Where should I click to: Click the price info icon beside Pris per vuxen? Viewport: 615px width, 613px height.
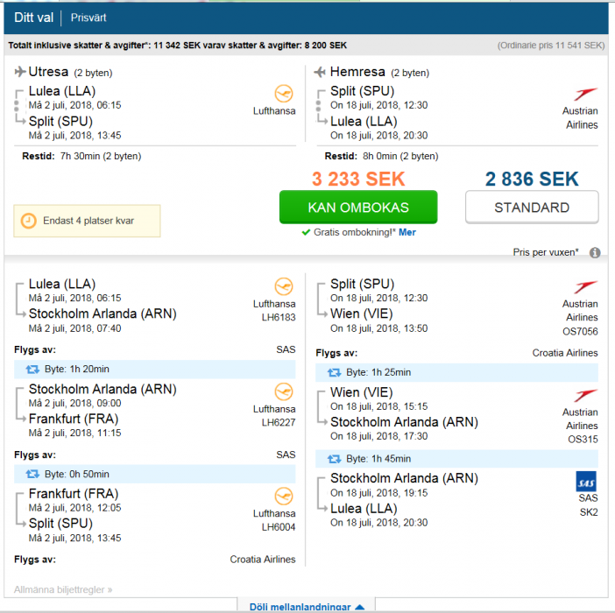tap(595, 252)
